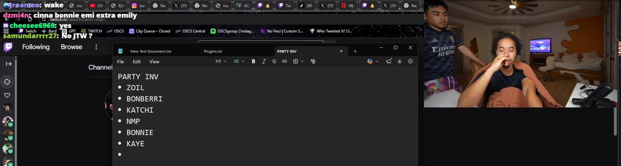
Task: Toggle the bulleted list in Notepad toolbar
Action: point(236,61)
